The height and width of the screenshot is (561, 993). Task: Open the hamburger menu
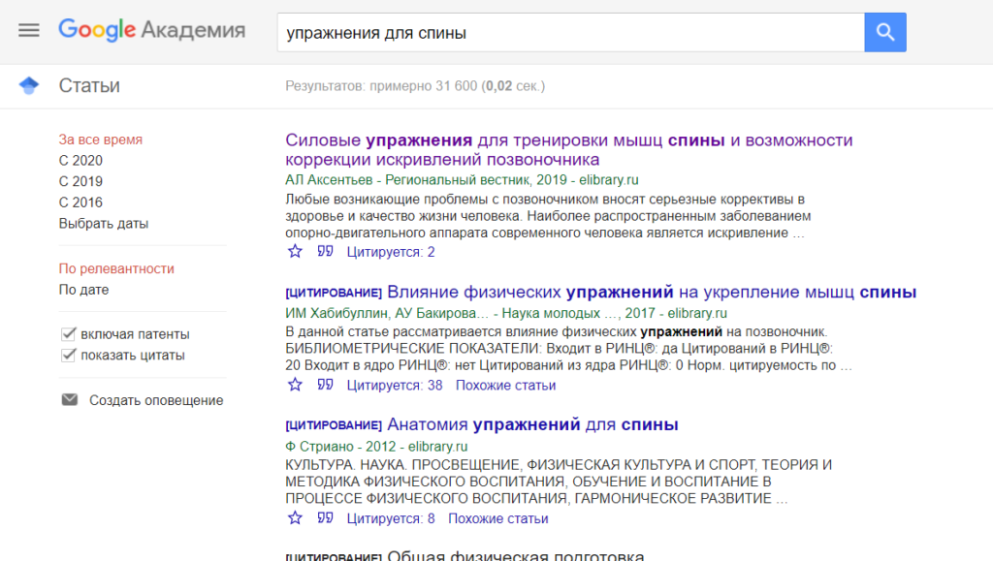[29, 30]
